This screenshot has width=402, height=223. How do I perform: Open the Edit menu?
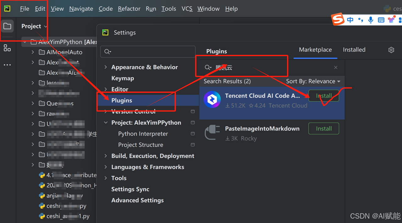(40, 9)
